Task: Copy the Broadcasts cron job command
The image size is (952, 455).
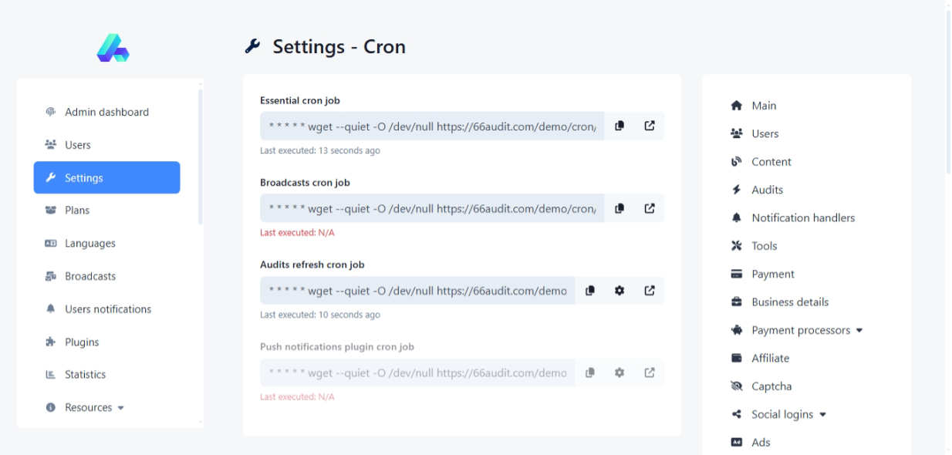Action: tap(619, 208)
